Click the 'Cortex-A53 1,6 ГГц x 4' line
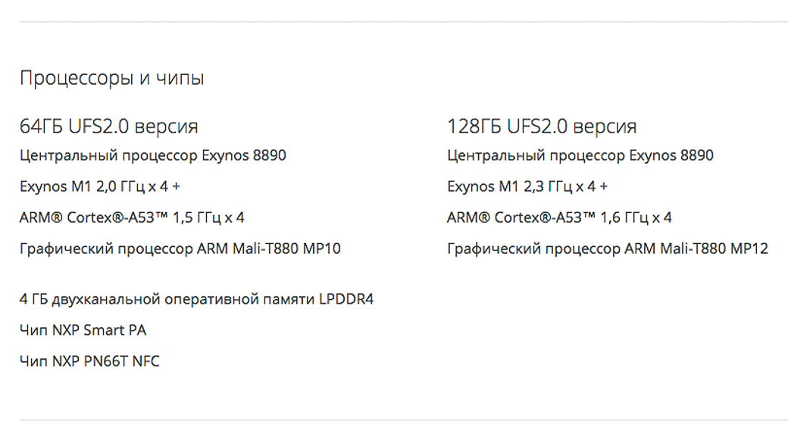Screen dimensions: 788x443 559,218
